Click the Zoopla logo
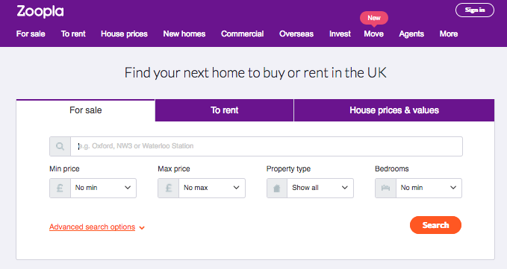Image resolution: width=507 pixels, height=269 pixels. coord(40,12)
